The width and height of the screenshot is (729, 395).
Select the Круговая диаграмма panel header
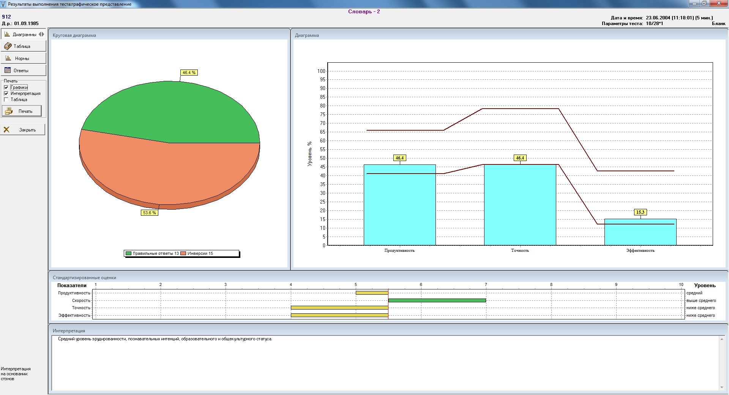coord(74,35)
